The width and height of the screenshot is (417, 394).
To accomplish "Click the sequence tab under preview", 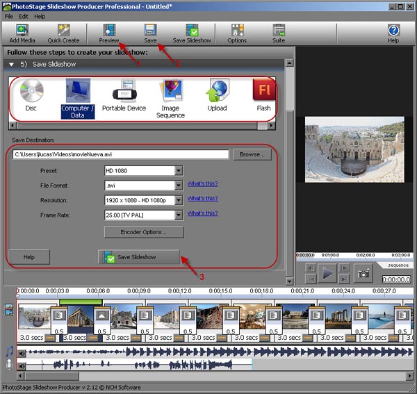I will (x=398, y=265).
